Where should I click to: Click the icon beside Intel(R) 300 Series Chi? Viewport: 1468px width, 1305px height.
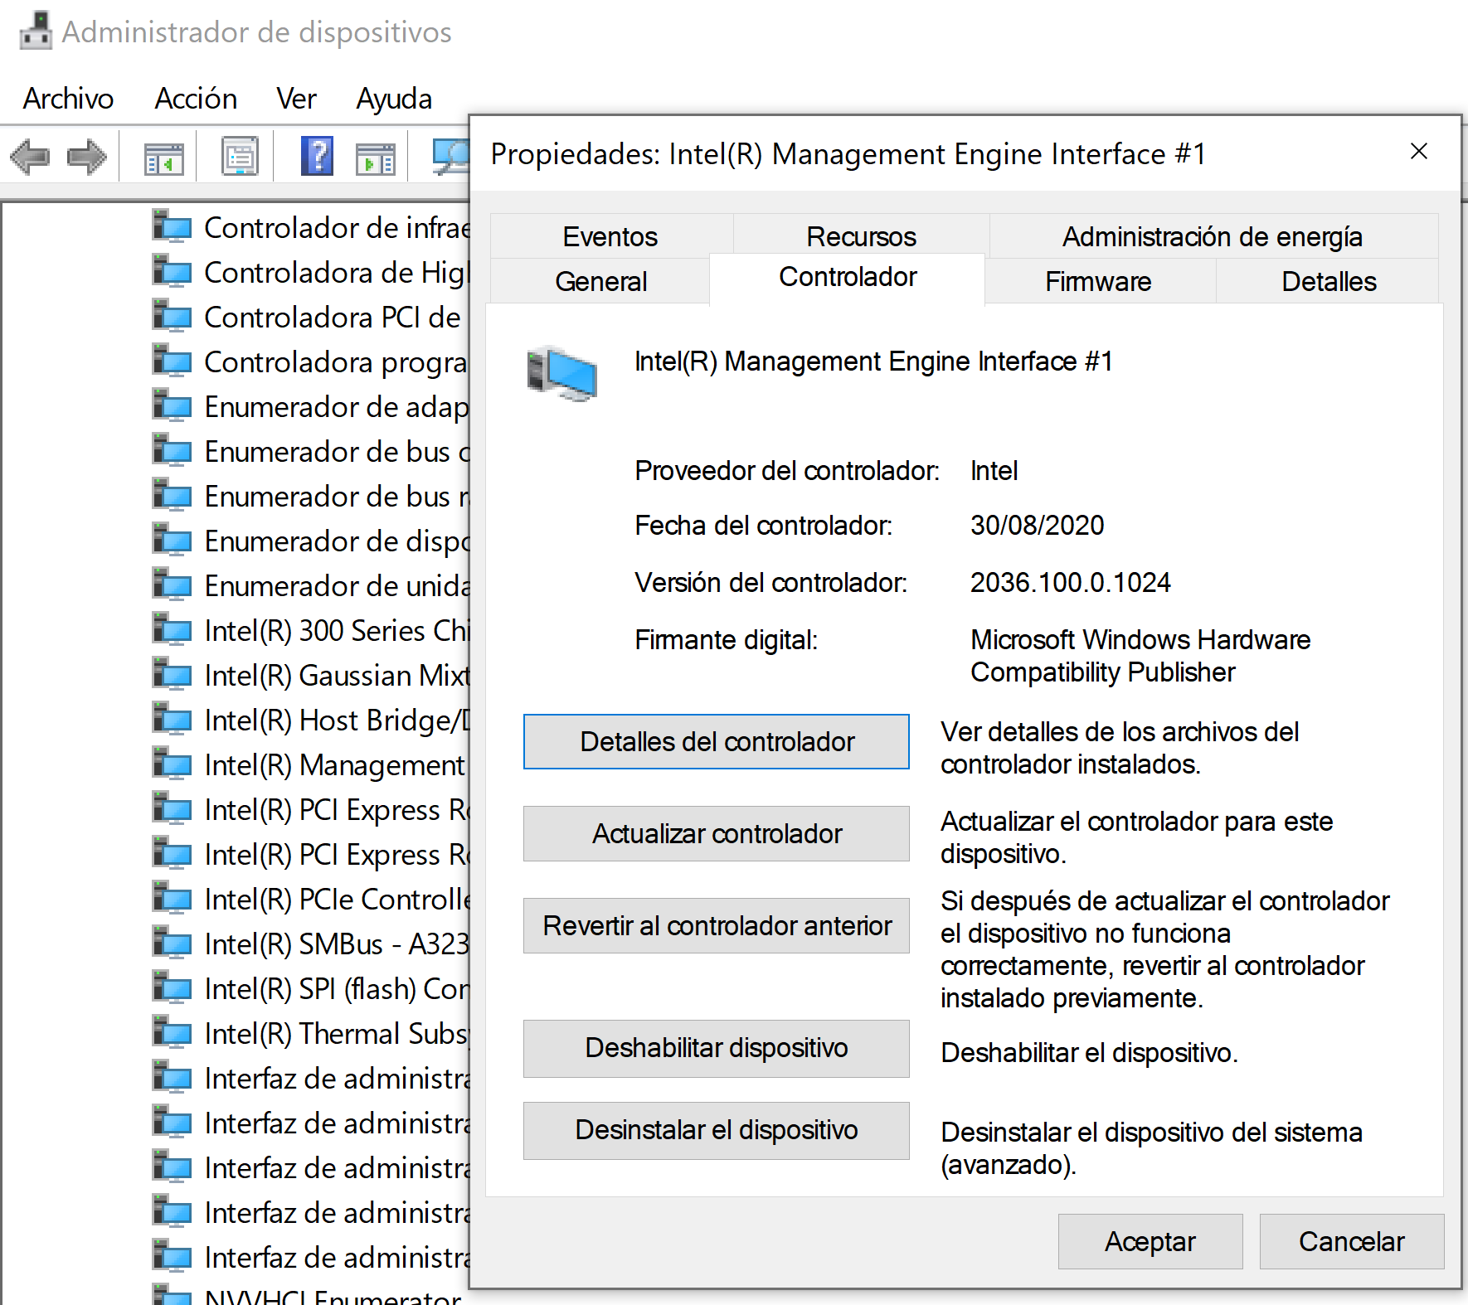pos(173,629)
